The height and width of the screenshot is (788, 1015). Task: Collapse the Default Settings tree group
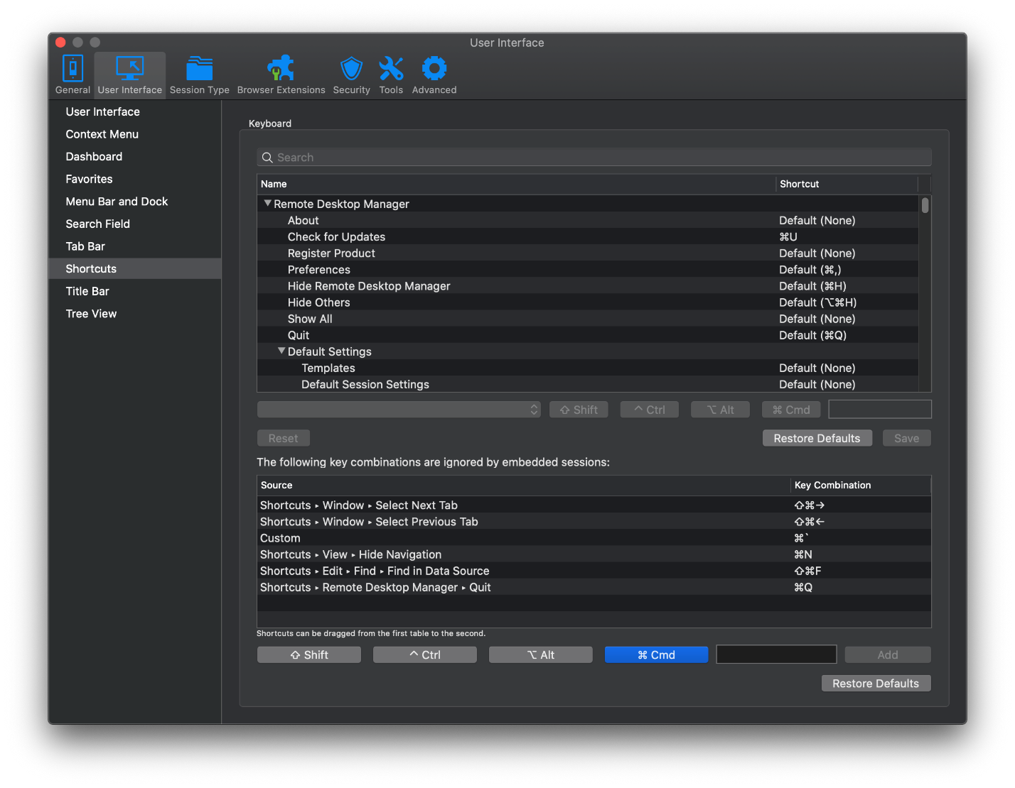281,351
